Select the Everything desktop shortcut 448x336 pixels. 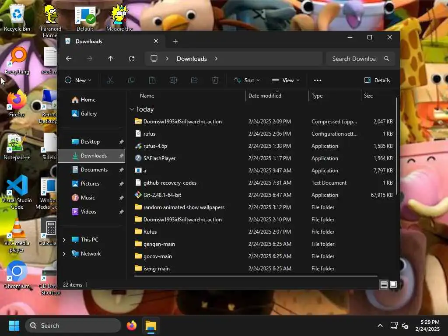17,60
